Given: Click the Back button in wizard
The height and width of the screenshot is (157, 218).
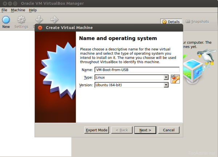Looking at the screenshot, I should coord(121,130).
